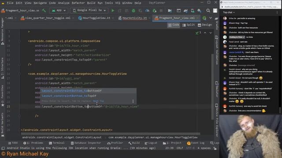Viewport: 282px width, 158px height.
Task: Open Gradle tool window on right strip
Action: pyautogui.click(x=217, y=23)
